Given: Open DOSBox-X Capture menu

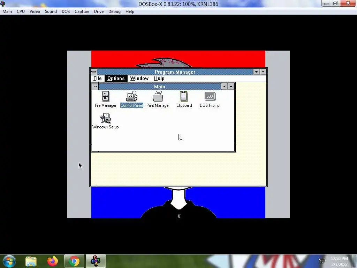Looking at the screenshot, I should (x=82, y=12).
